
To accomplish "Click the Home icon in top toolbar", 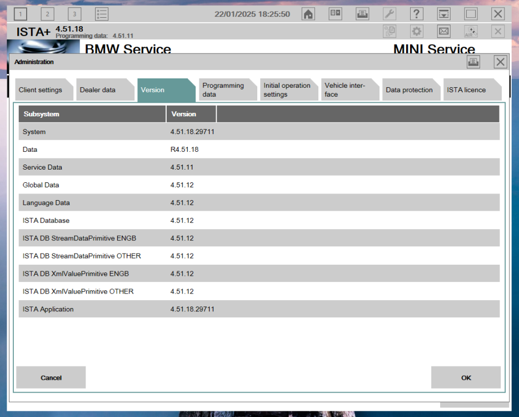I will tap(308, 14).
